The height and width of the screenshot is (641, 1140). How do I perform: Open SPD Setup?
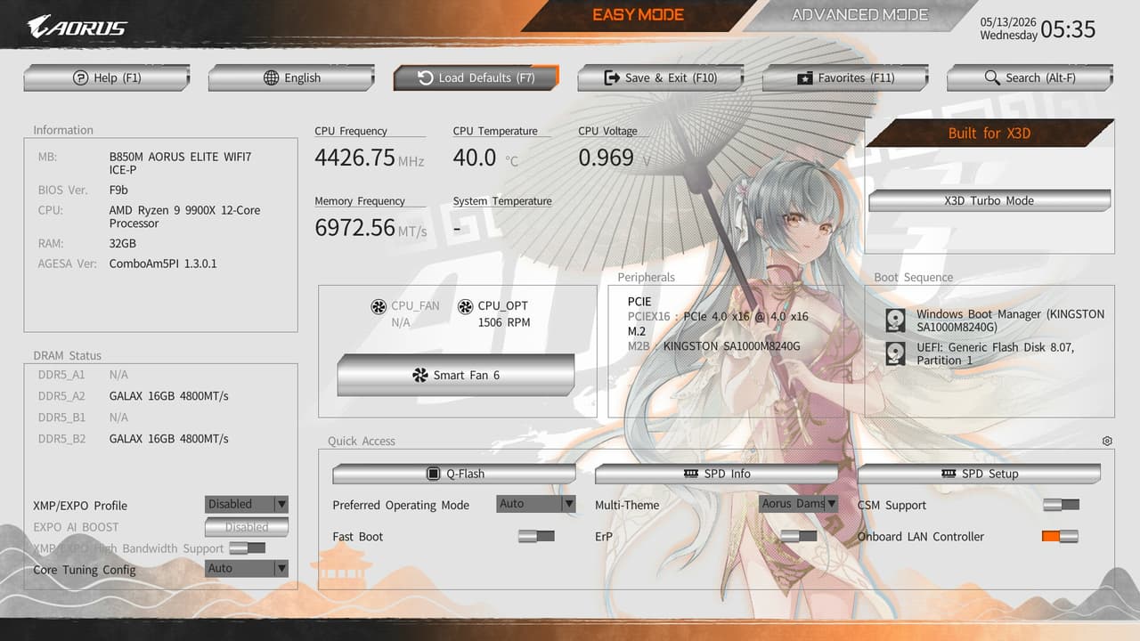coord(979,474)
